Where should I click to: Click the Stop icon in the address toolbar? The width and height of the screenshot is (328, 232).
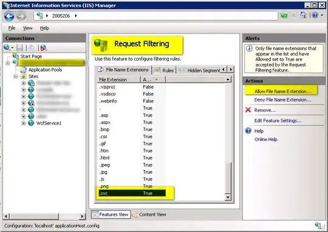click(x=293, y=15)
